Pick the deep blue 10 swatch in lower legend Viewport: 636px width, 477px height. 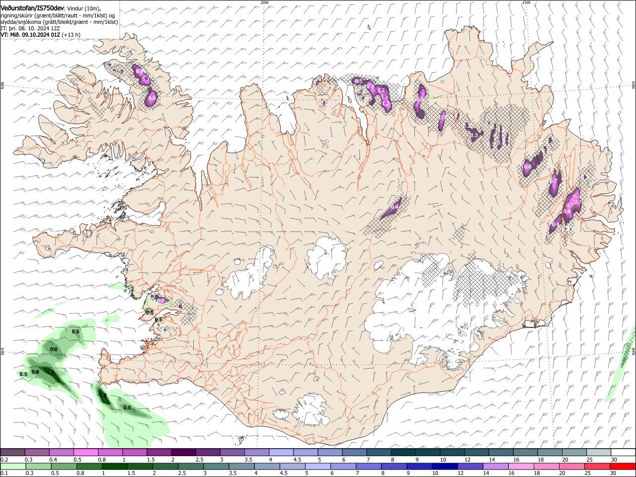(x=445, y=466)
